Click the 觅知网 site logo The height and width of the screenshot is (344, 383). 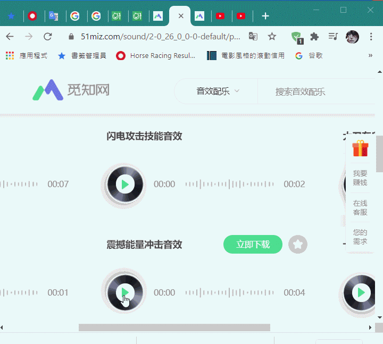click(x=71, y=90)
